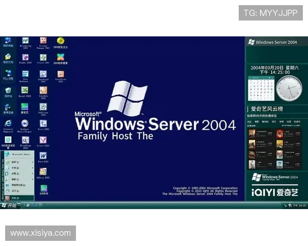Open the 360安全卫士 desktop icon
This screenshot has height=246, width=308.
[61, 43]
